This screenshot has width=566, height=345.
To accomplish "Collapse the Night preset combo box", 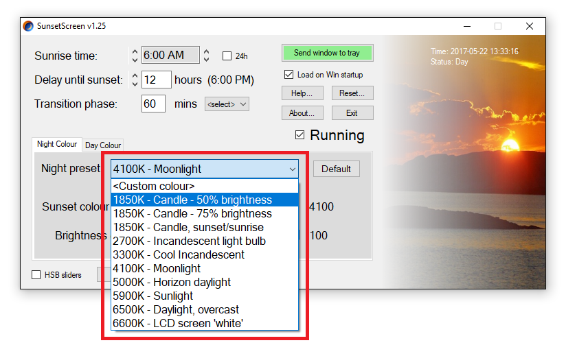I will tap(293, 169).
